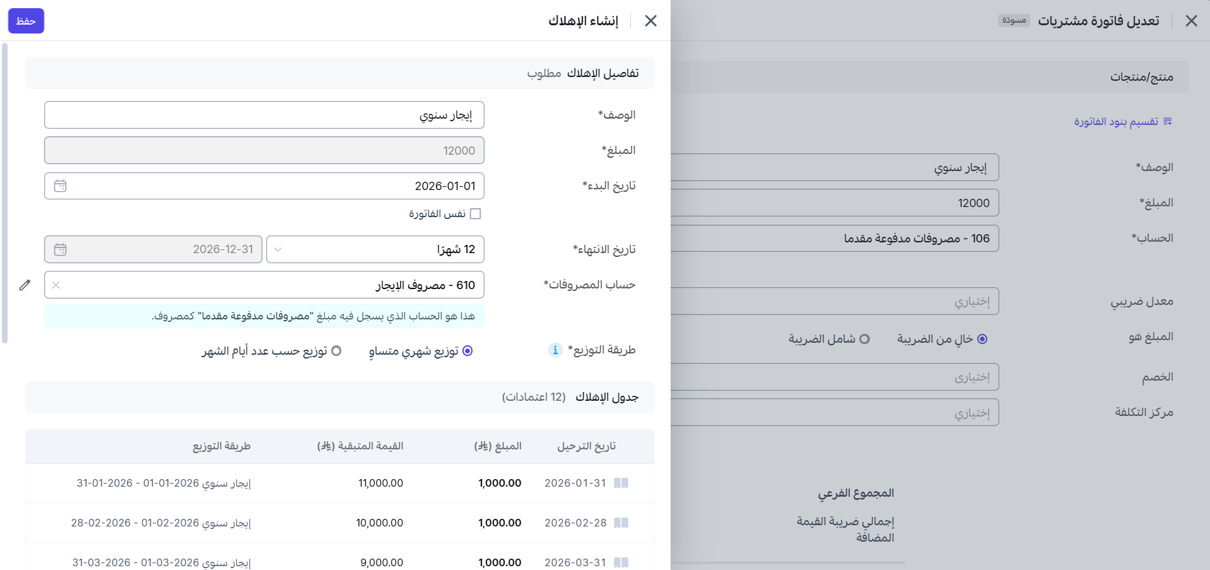1210x570 pixels.
Task: Open the 12 شهرًا duration dropdown
Action: click(x=375, y=250)
